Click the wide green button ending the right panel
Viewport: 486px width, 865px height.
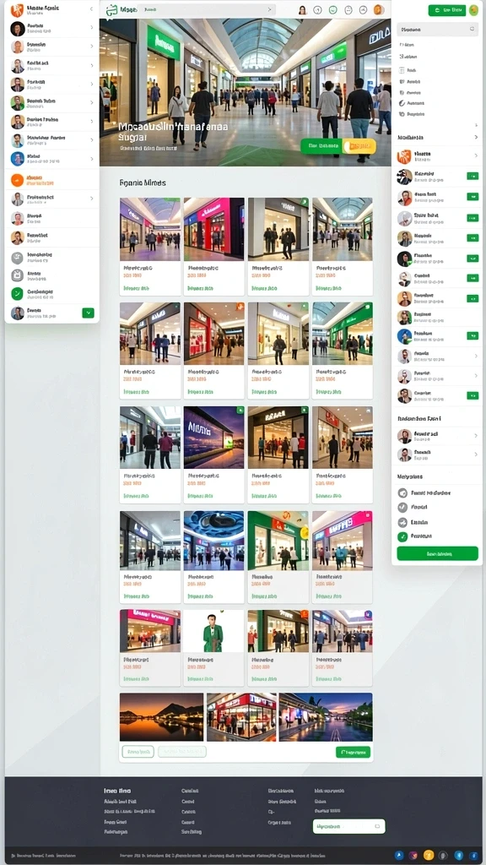438,553
